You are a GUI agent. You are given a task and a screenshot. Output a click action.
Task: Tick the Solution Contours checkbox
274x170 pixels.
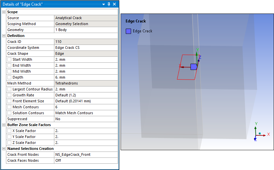[x=9, y=113]
